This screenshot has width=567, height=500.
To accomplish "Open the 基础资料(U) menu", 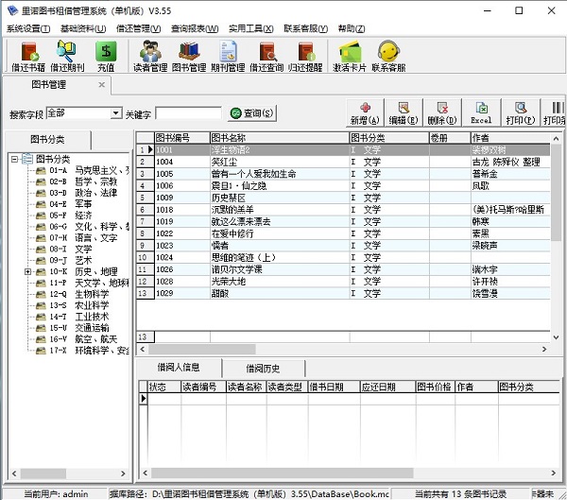I will point(83,28).
